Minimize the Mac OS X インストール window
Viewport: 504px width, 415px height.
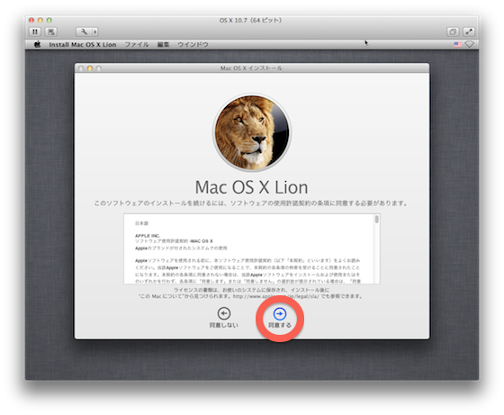pos(90,68)
